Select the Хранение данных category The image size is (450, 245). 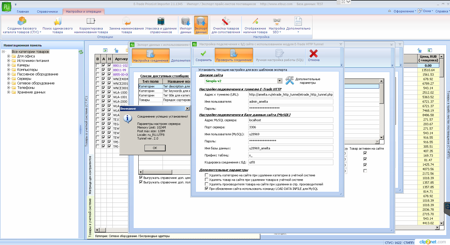pos(31,92)
